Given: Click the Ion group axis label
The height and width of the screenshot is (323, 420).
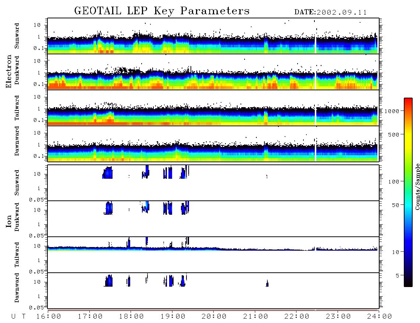Looking at the screenshot, I should coord(8,221).
